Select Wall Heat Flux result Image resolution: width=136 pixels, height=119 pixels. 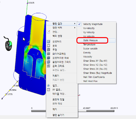tap(90, 81)
